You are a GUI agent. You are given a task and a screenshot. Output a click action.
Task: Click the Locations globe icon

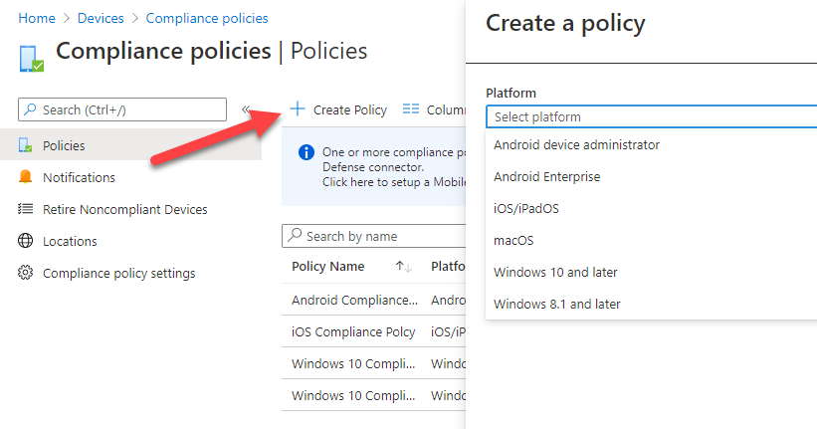click(26, 241)
